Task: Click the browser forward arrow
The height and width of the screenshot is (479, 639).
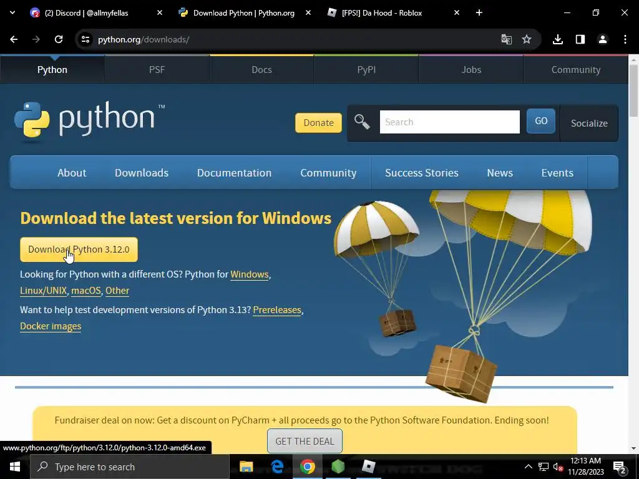Action: pos(36,39)
